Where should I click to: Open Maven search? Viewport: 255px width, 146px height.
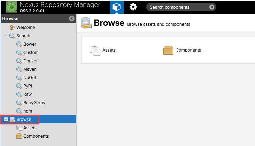30,69
